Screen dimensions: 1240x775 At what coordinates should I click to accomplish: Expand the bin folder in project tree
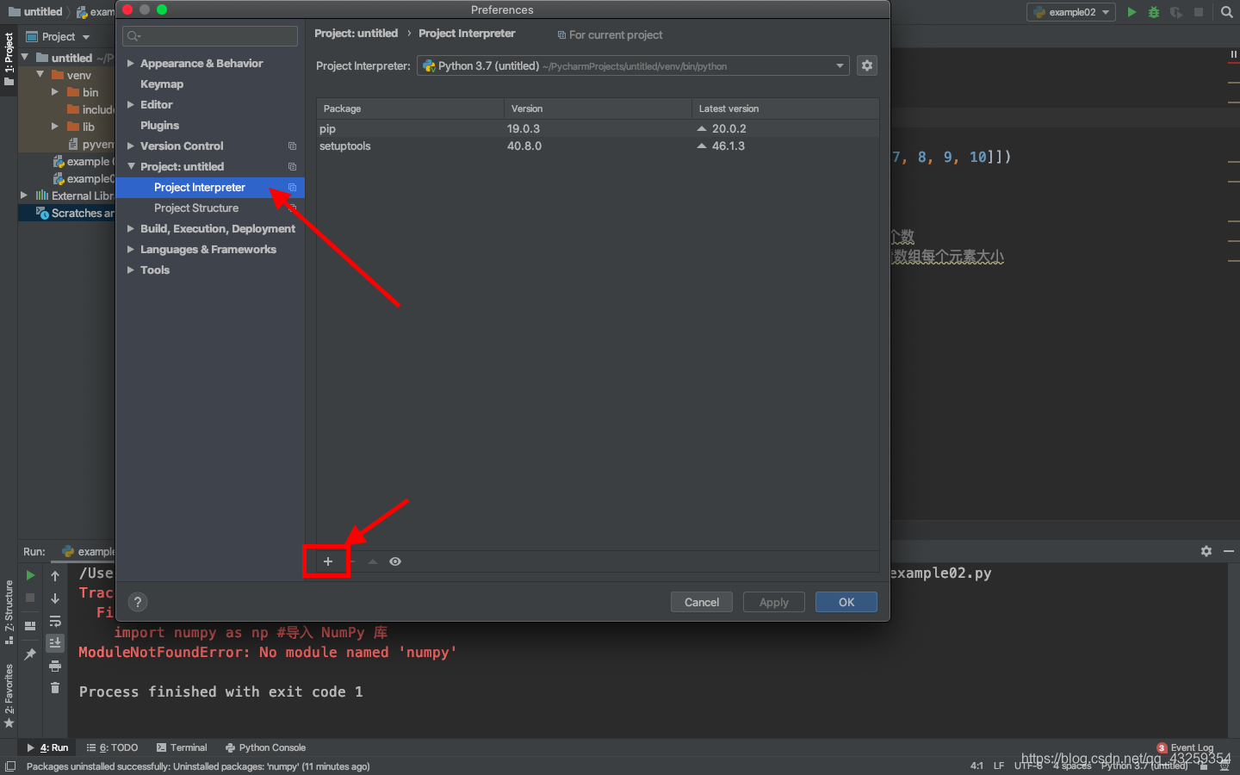(55, 92)
